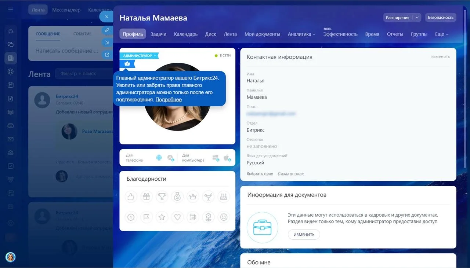Close the profile slider with X button
Viewport: 470px width, 268px height.
(x=106, y=17)
